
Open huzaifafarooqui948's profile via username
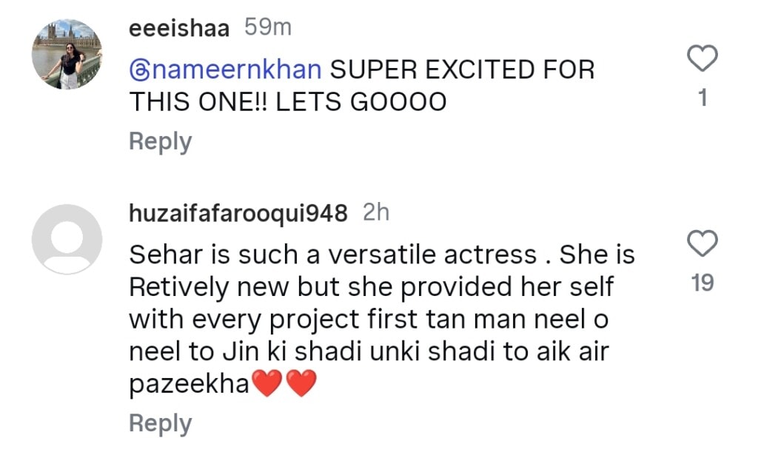pyautogui.click(x=237, y=213)
